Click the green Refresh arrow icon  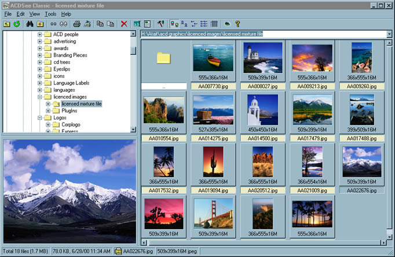(x=16, y=24)
